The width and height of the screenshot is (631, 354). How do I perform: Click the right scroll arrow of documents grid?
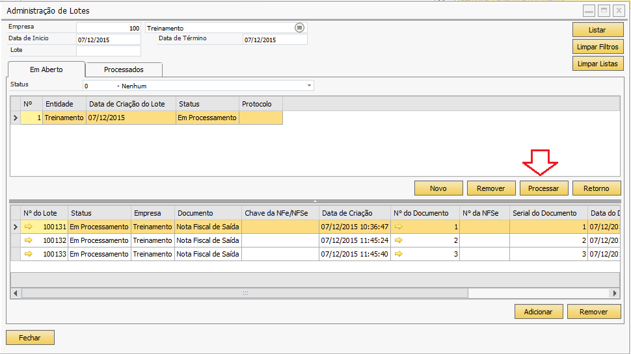coord(615,294)
